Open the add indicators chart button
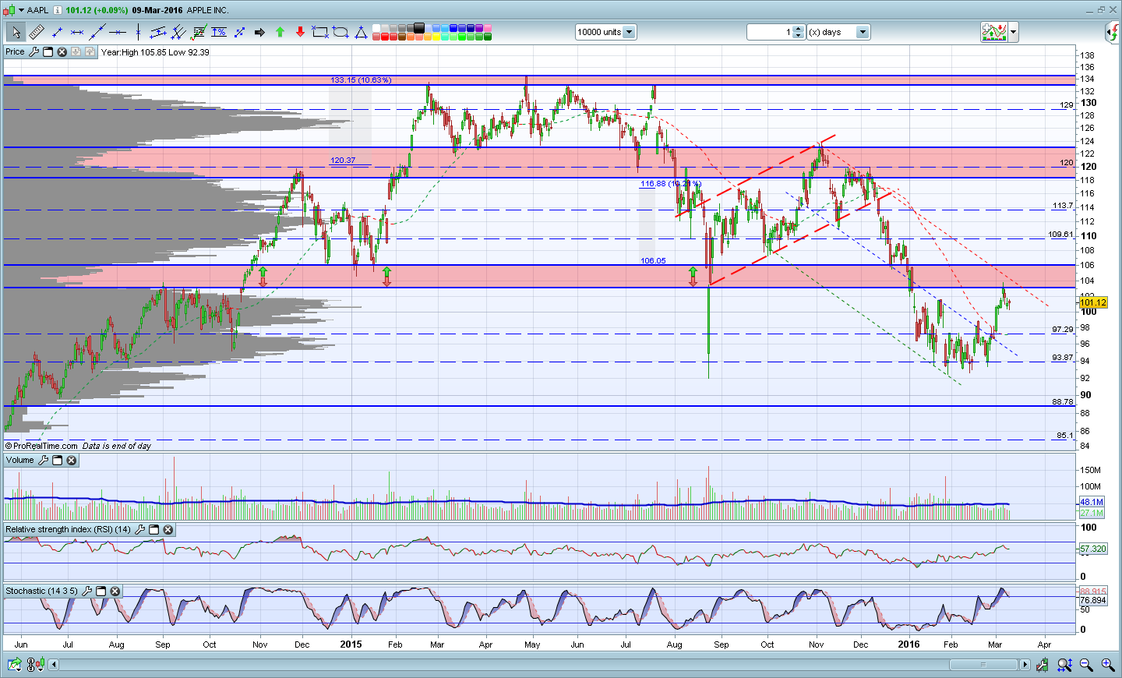The height and width of the screenshot is (678, 1122). [994, 32]
